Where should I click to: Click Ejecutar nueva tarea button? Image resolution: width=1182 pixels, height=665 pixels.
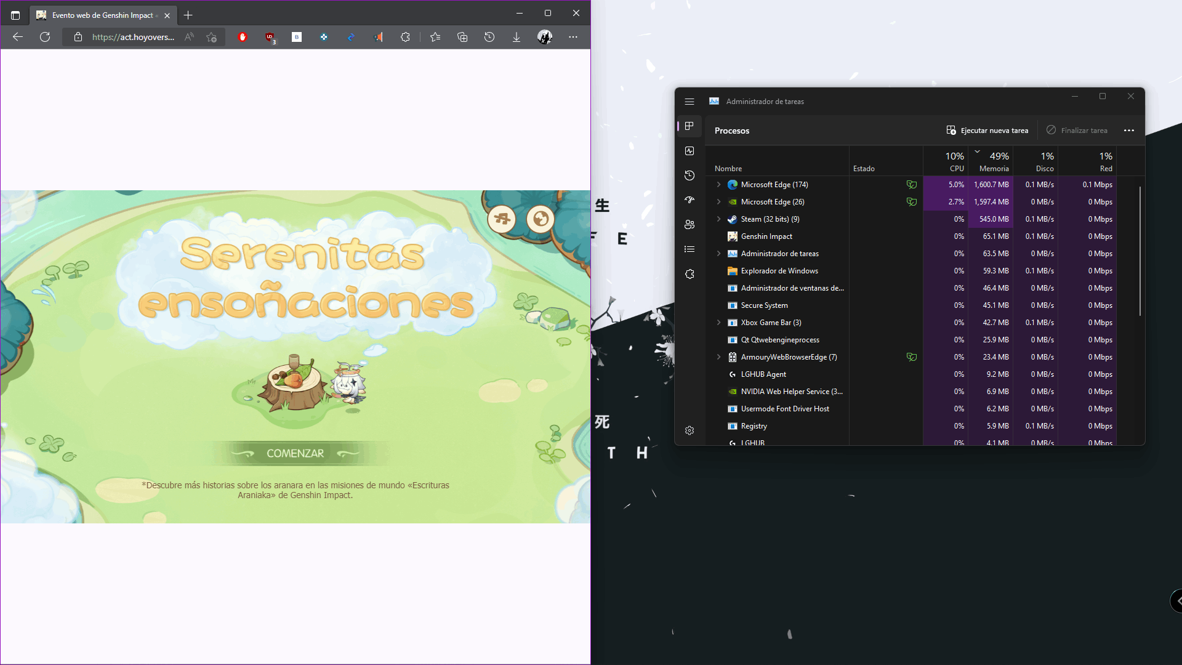click(987, 131)
